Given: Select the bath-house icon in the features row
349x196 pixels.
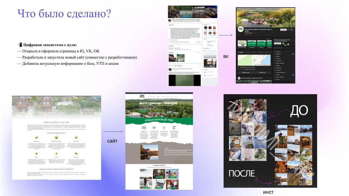Looking at the screenshot, I should pyautogui.click(x=164, y=127).
